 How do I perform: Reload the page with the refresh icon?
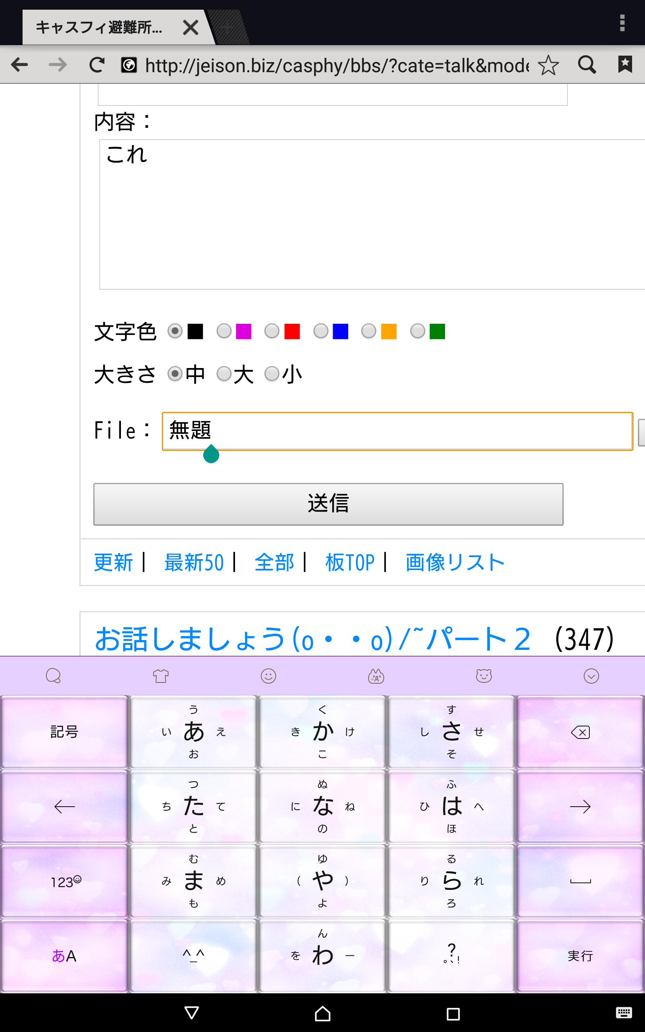coord(97,65)
